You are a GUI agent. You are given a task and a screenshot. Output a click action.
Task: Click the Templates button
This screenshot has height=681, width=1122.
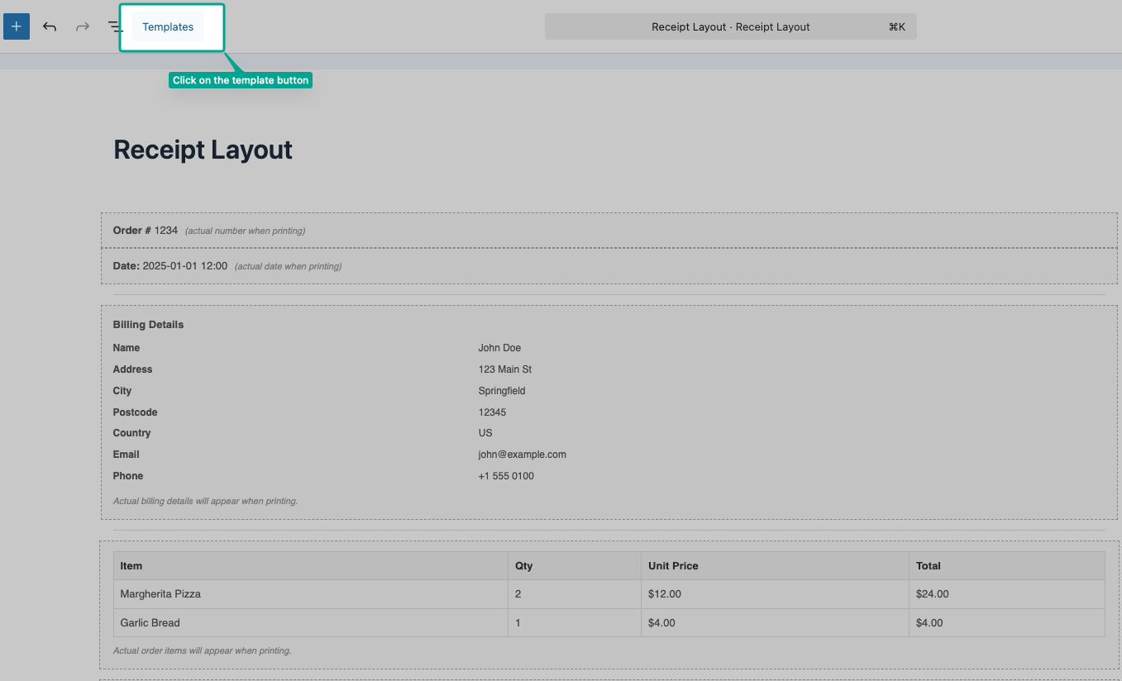(x=168, y=26)
